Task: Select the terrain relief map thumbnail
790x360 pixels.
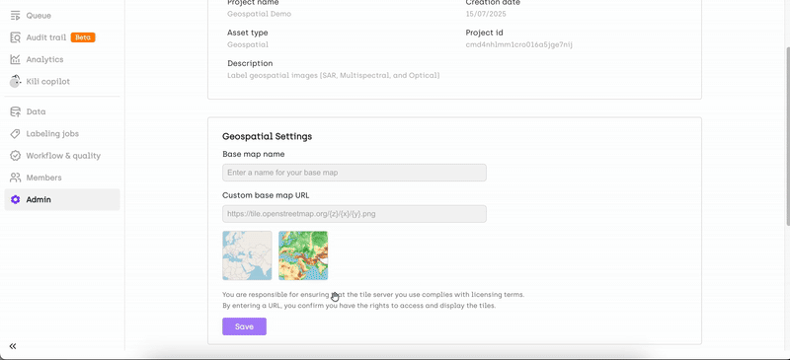Action: (x=303, y=255)
